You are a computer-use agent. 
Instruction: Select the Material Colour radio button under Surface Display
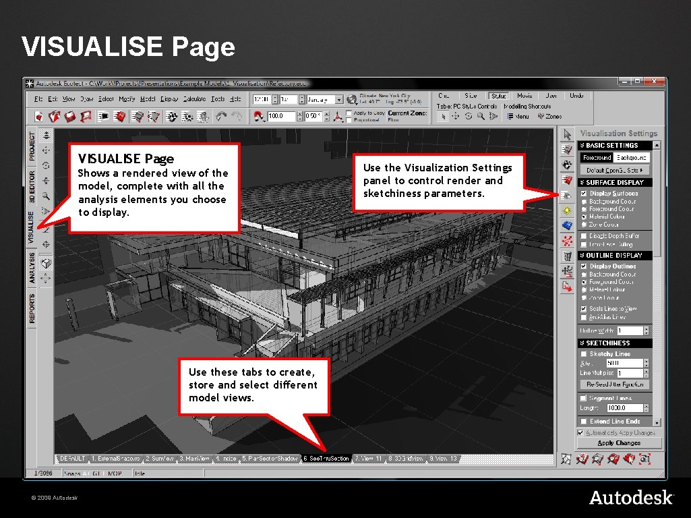(584, 217)
